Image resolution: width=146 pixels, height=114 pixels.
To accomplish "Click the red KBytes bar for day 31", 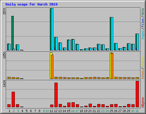I will [137, 94].
